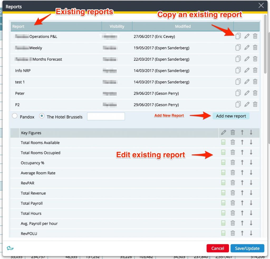Delete the Occupancy % row
Screen dimensions: 270x259
point(233,163)
